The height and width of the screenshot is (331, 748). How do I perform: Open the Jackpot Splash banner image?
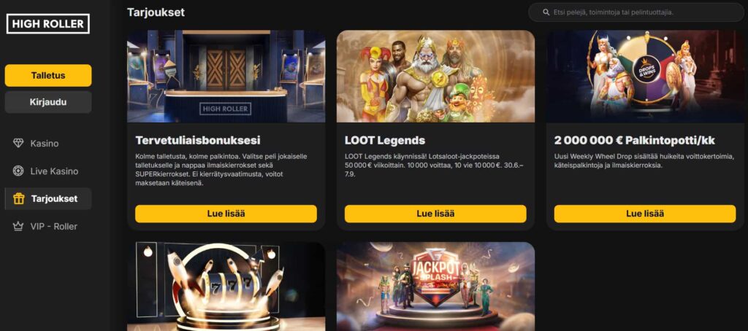(435, 287)
